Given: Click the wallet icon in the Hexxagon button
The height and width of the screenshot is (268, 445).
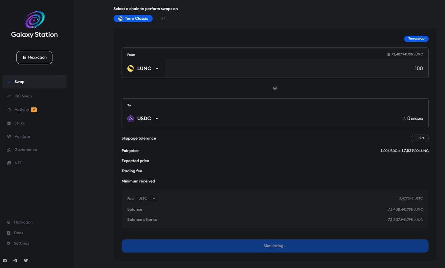Looking at the screenshot, I should (x=24, y=57).
